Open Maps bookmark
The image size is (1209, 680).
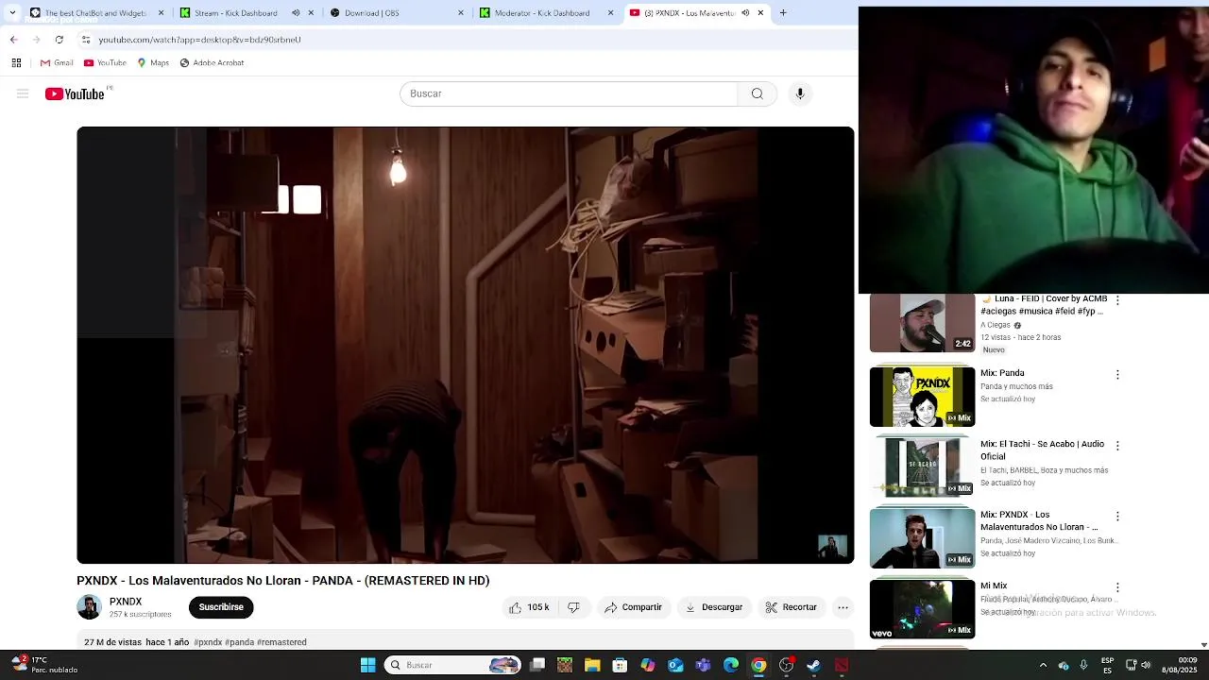pyautogui.click(x=153, y=62)
